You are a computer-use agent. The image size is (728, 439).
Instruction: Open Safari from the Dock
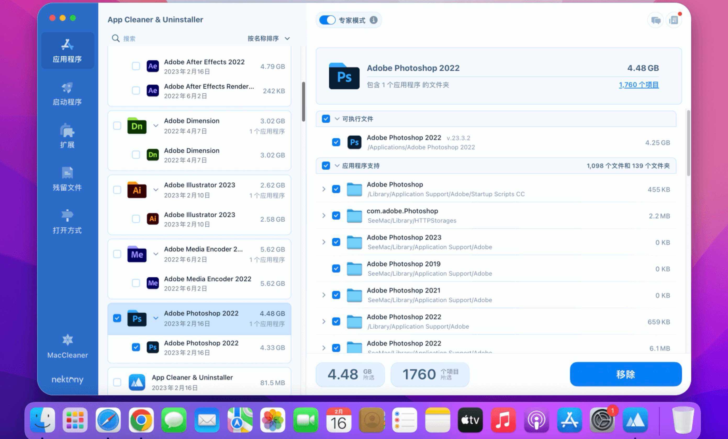tap(108, 419)
